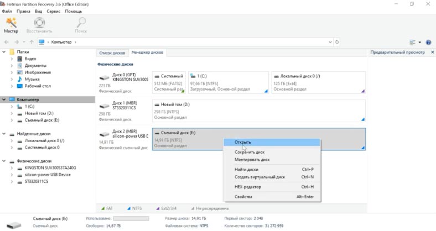
Task: Select Документы folder in tree
Action: tap(35, 66)
